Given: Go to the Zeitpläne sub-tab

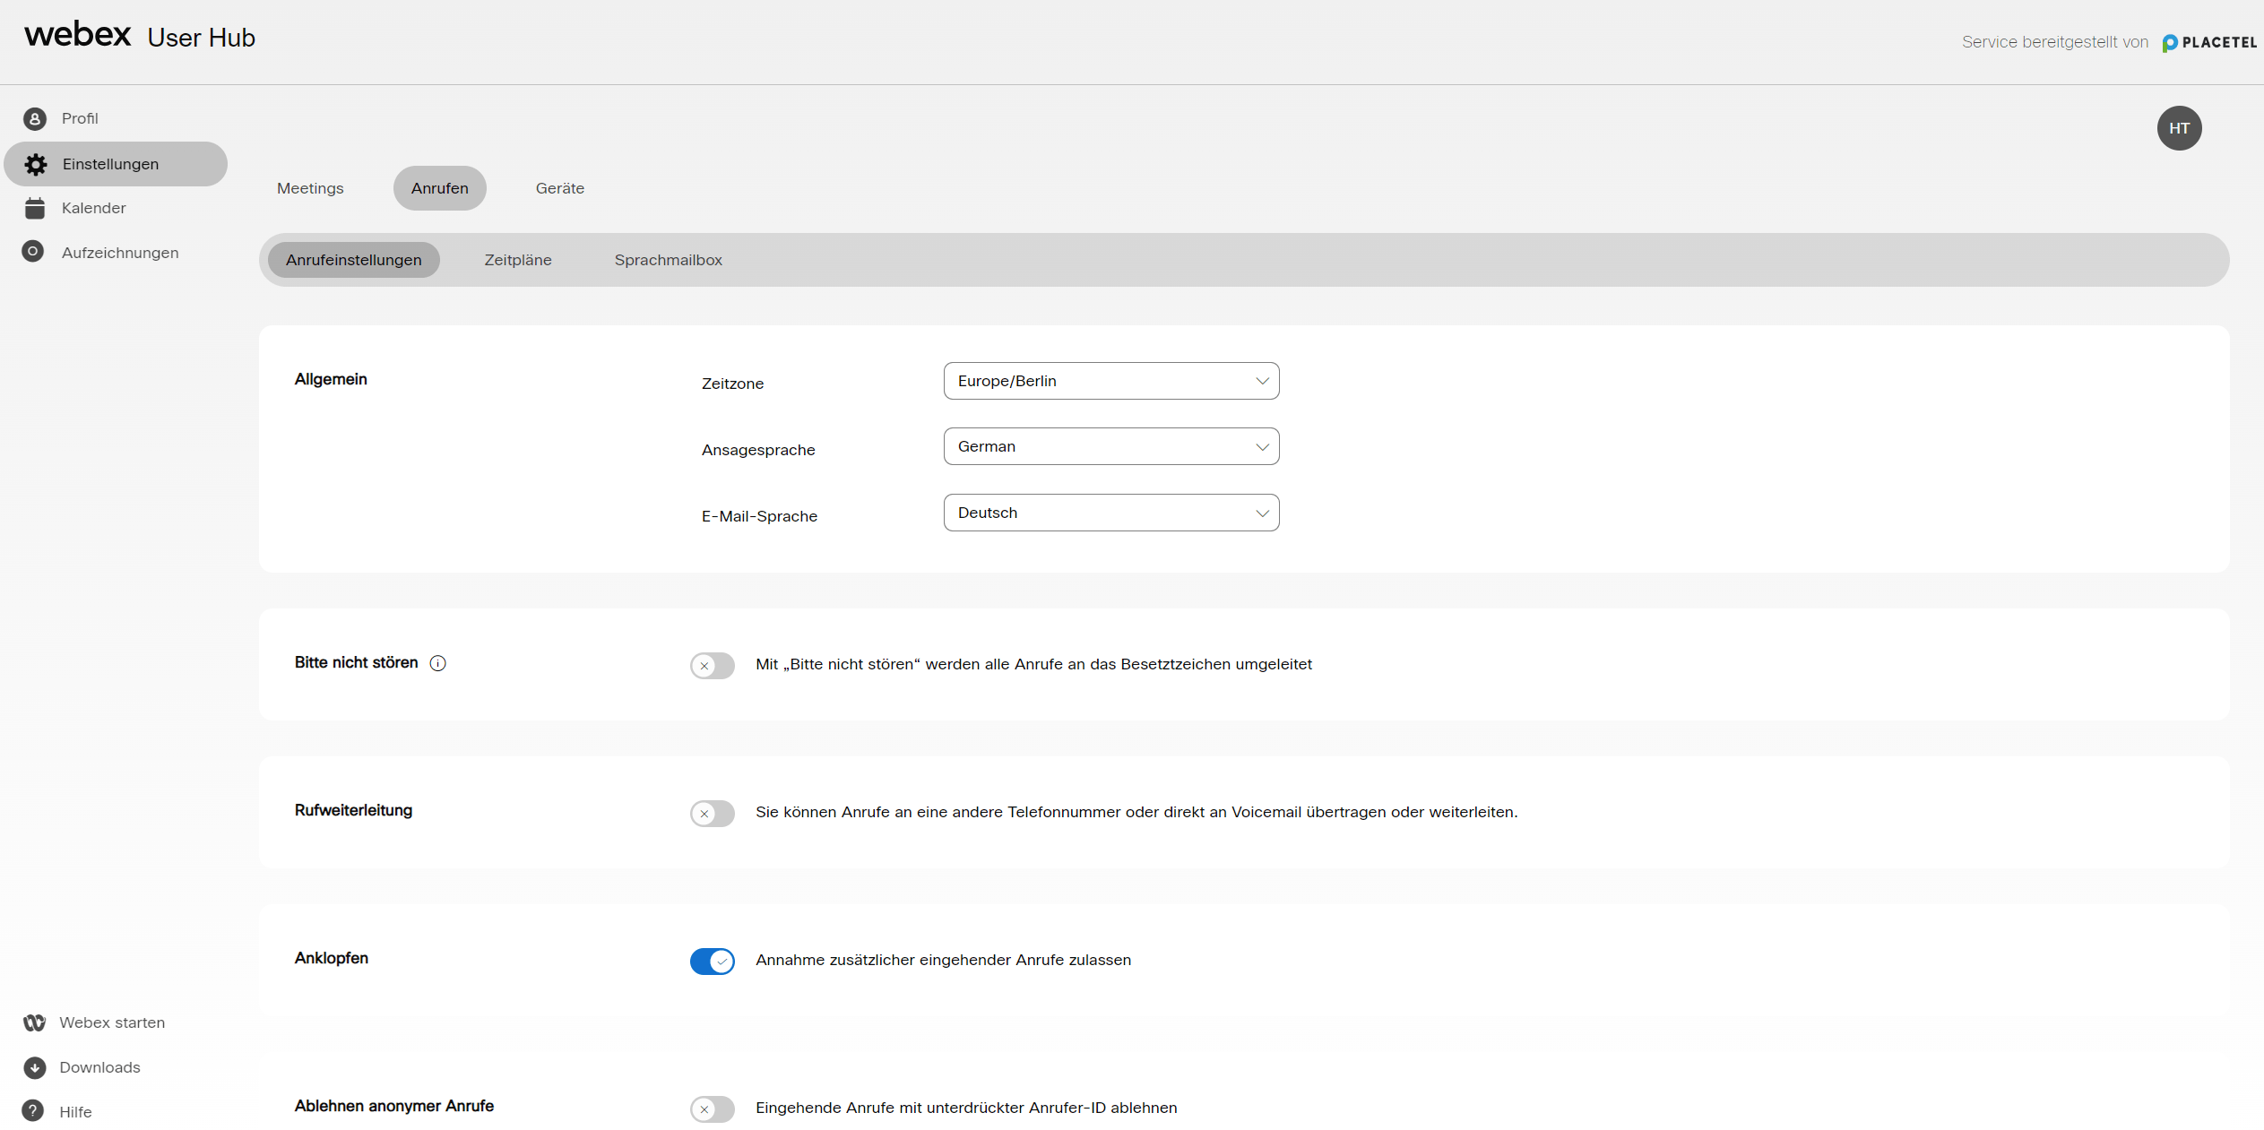Looking at the screenshot, I should coord(518,260).
